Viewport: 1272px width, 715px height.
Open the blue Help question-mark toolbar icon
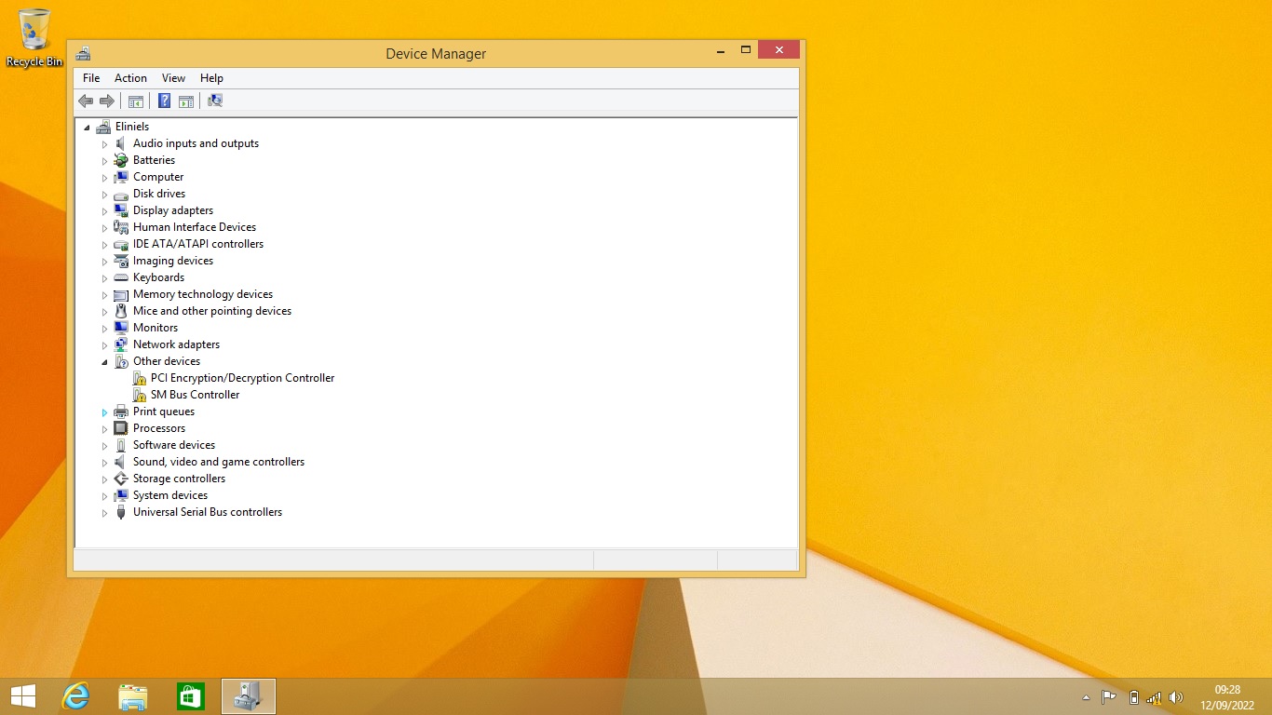(164, 101)
